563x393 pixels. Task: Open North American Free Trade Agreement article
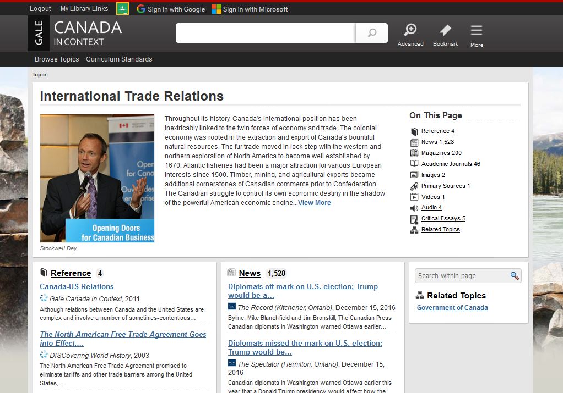[123, 339]
